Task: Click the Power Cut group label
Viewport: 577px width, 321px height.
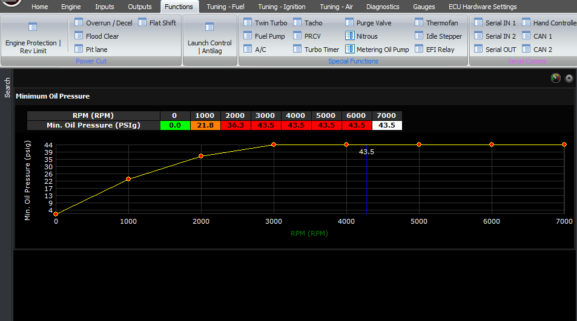Action: [91, 61]
